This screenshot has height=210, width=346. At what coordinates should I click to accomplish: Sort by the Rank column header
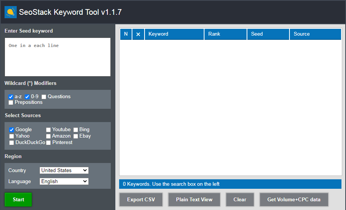tap(225, 34)
